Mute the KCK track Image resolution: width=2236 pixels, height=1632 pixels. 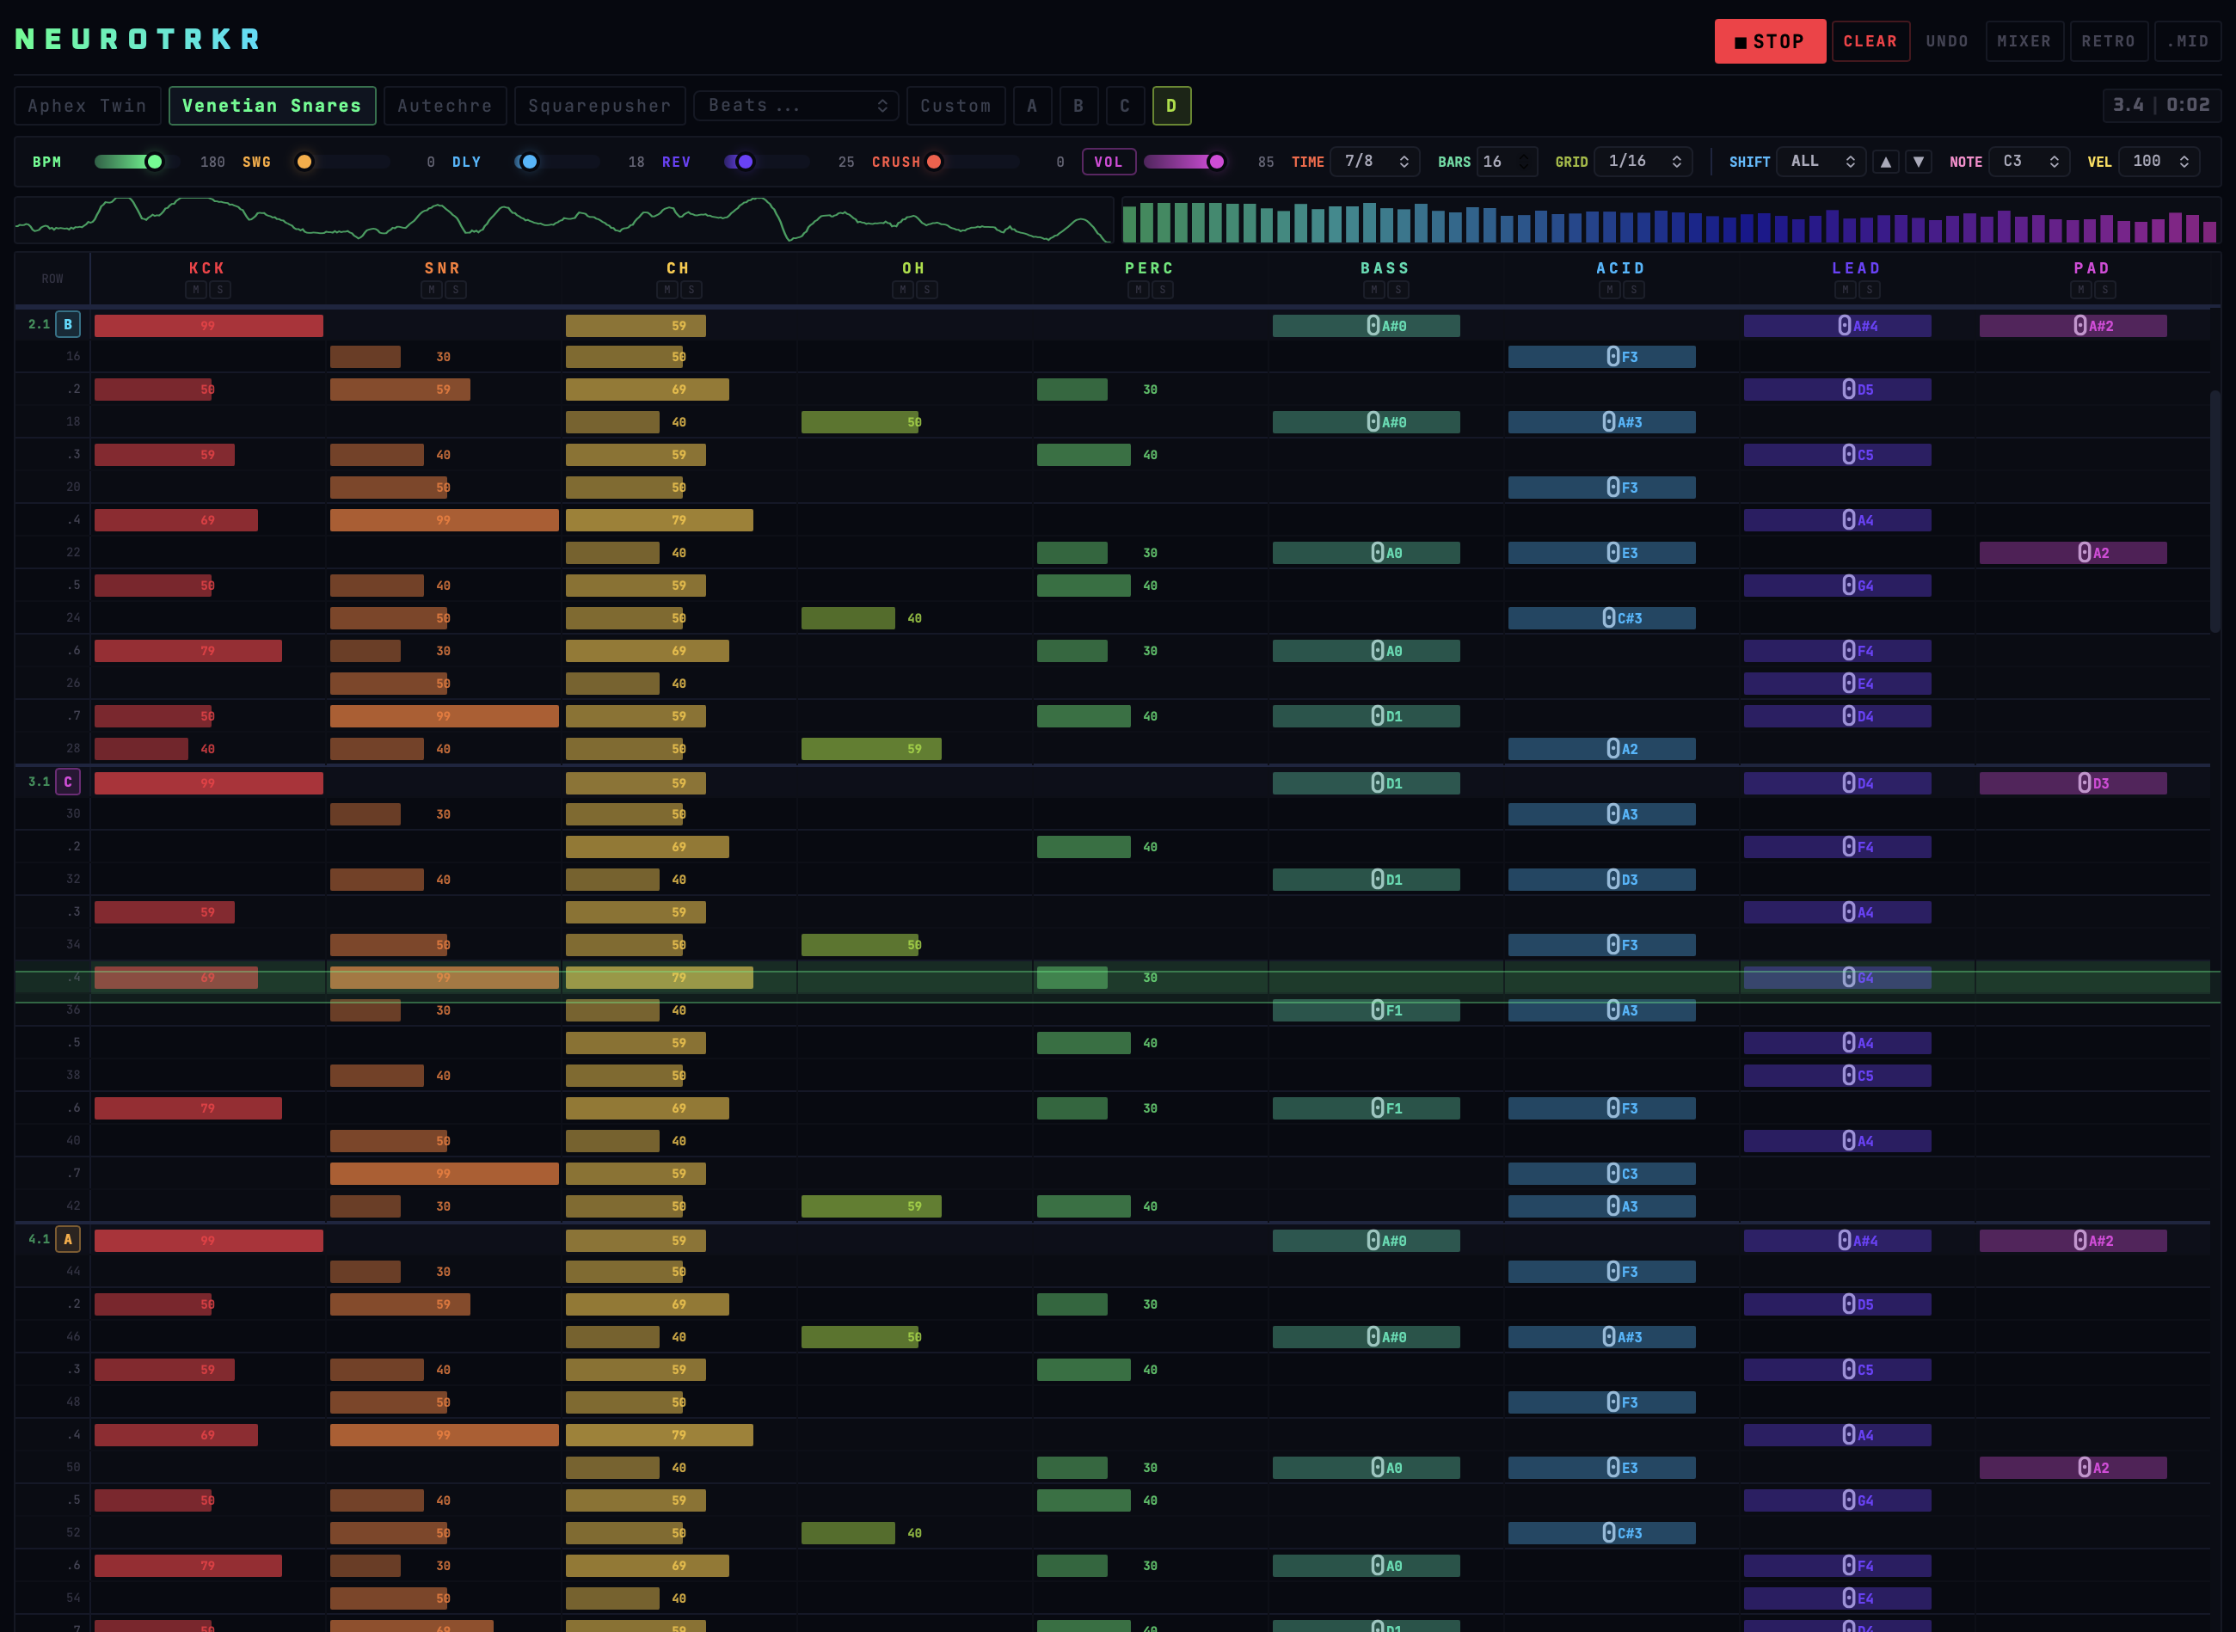[x=195, y=290]
